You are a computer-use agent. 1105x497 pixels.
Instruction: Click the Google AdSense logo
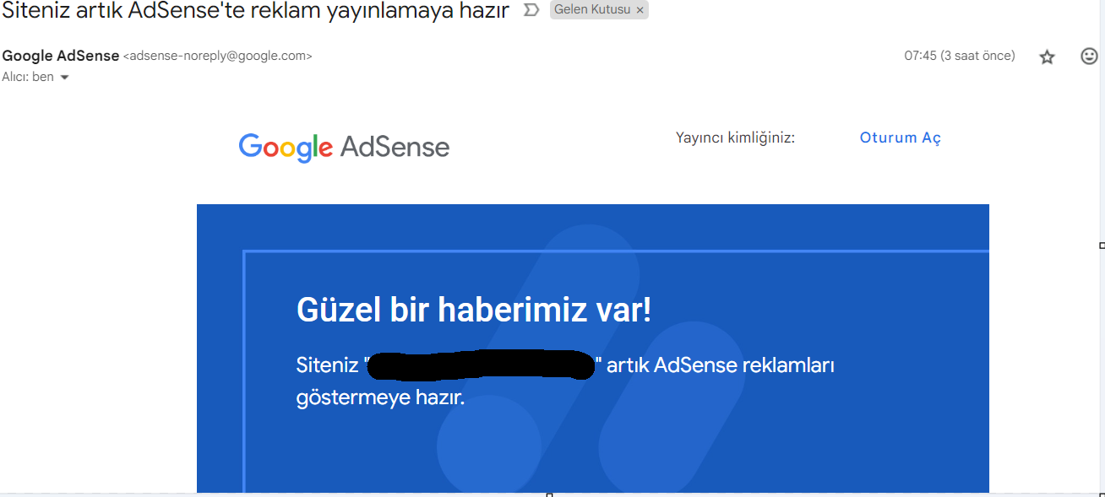pos(344,148)
